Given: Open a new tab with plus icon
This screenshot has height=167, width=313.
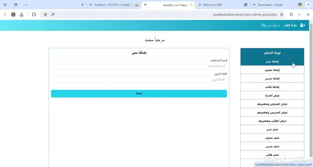Looking at the screenshot, I should pyautogui.click(x=82, y=5).
